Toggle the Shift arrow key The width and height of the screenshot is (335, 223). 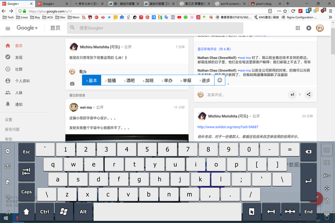pyautogui.click(x=26, y=212)
